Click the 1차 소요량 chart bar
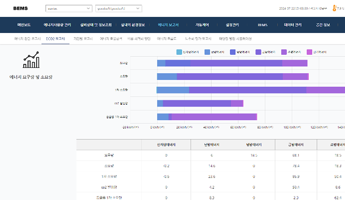Image resolution: width=345 pixels, height=200 pixels. (247, 90)
